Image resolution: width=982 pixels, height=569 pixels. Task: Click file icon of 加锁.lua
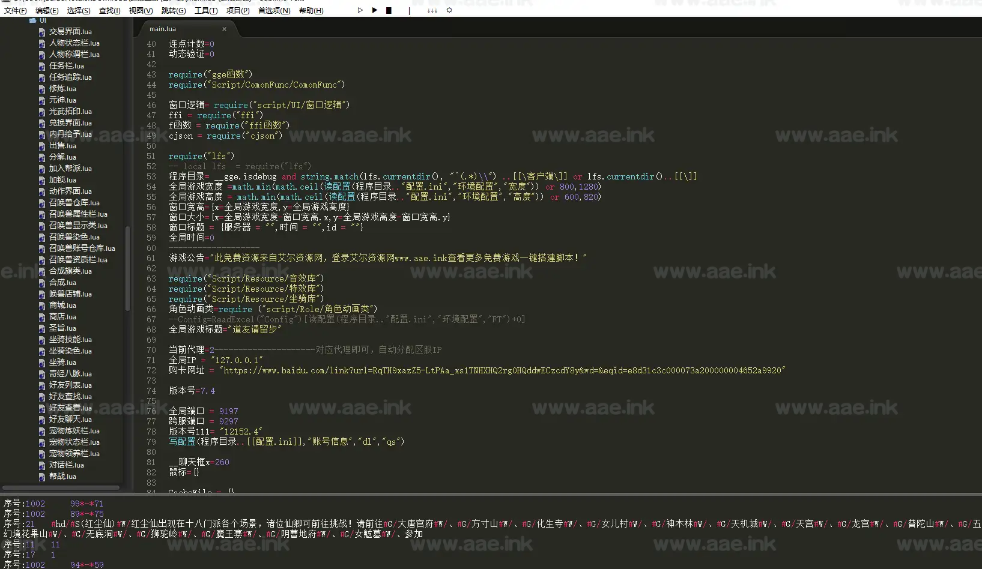pyautogui.click(x=42, y=180)
